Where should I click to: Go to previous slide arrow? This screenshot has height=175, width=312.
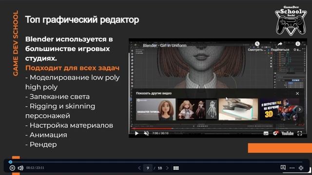139,168
